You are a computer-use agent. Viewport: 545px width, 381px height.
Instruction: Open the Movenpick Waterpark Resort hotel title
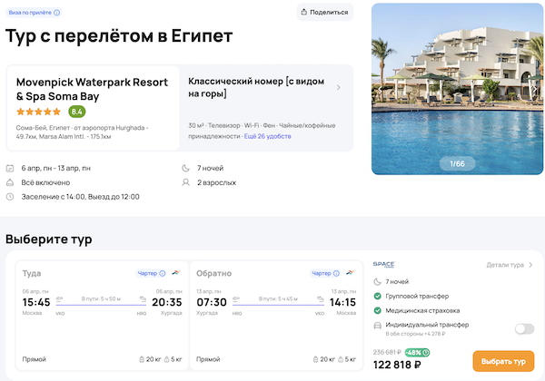coord(92,89)
